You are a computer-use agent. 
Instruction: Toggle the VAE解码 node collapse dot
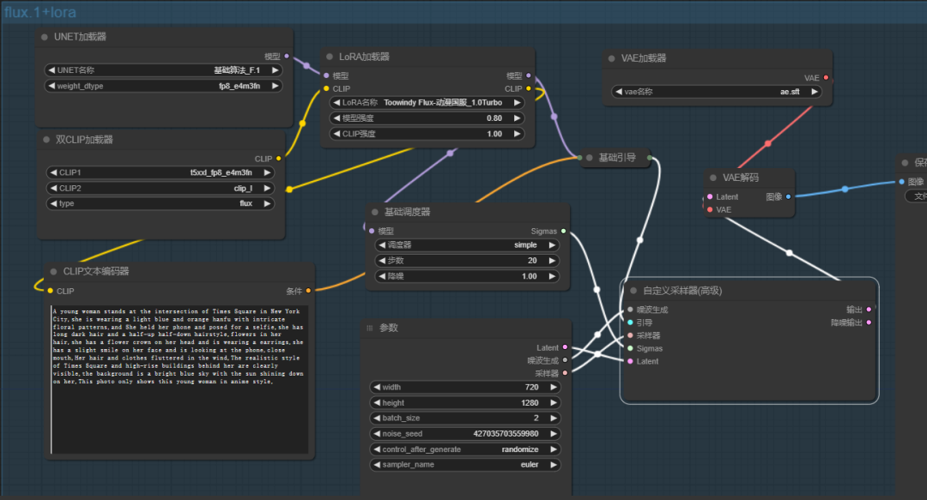(712, 178)
